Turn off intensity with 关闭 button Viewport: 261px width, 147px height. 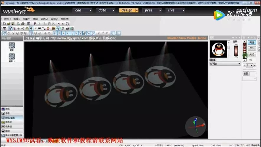tap(252, 54)
